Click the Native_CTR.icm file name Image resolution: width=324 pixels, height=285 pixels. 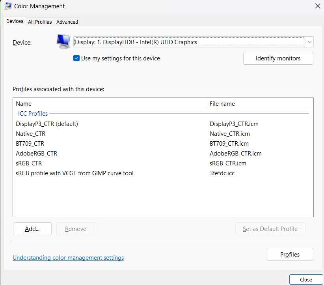click(230, 134)
